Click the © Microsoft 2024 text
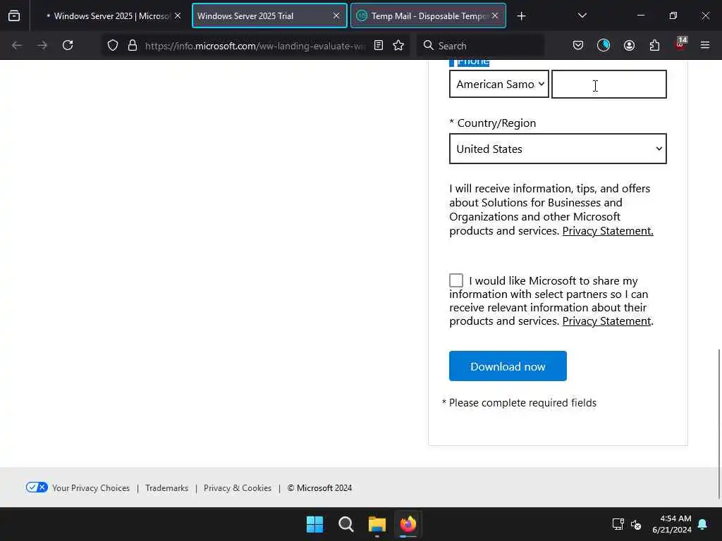This screenshot has height=541, width=722. click(319, 488)
